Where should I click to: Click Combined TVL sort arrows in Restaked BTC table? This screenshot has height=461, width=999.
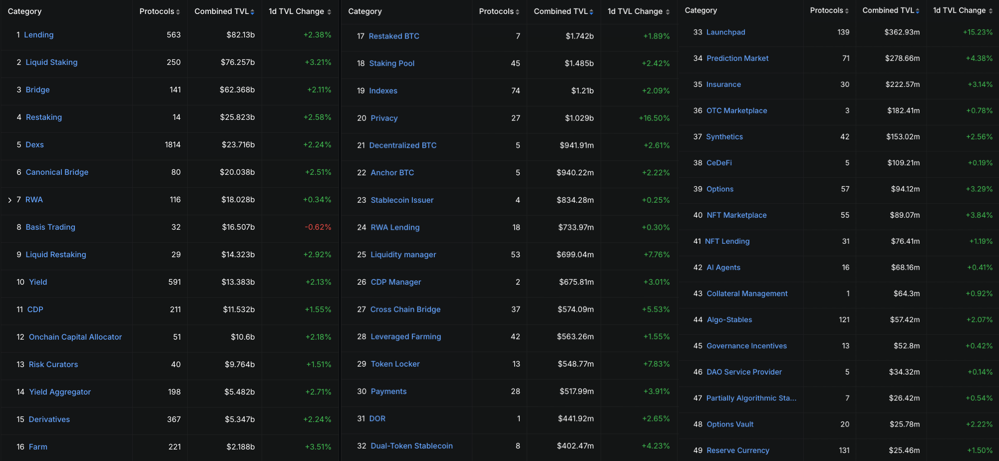tap(591, 12)
